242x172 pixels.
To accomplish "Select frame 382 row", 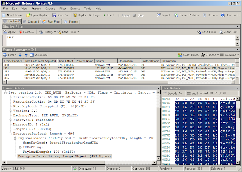I will [x=119, y=72].
